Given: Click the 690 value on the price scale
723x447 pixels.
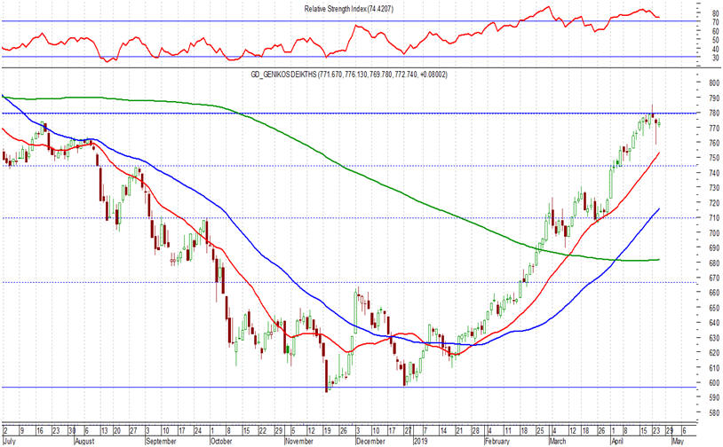Looking at the screenshot, I should click(x=715, y=248).
